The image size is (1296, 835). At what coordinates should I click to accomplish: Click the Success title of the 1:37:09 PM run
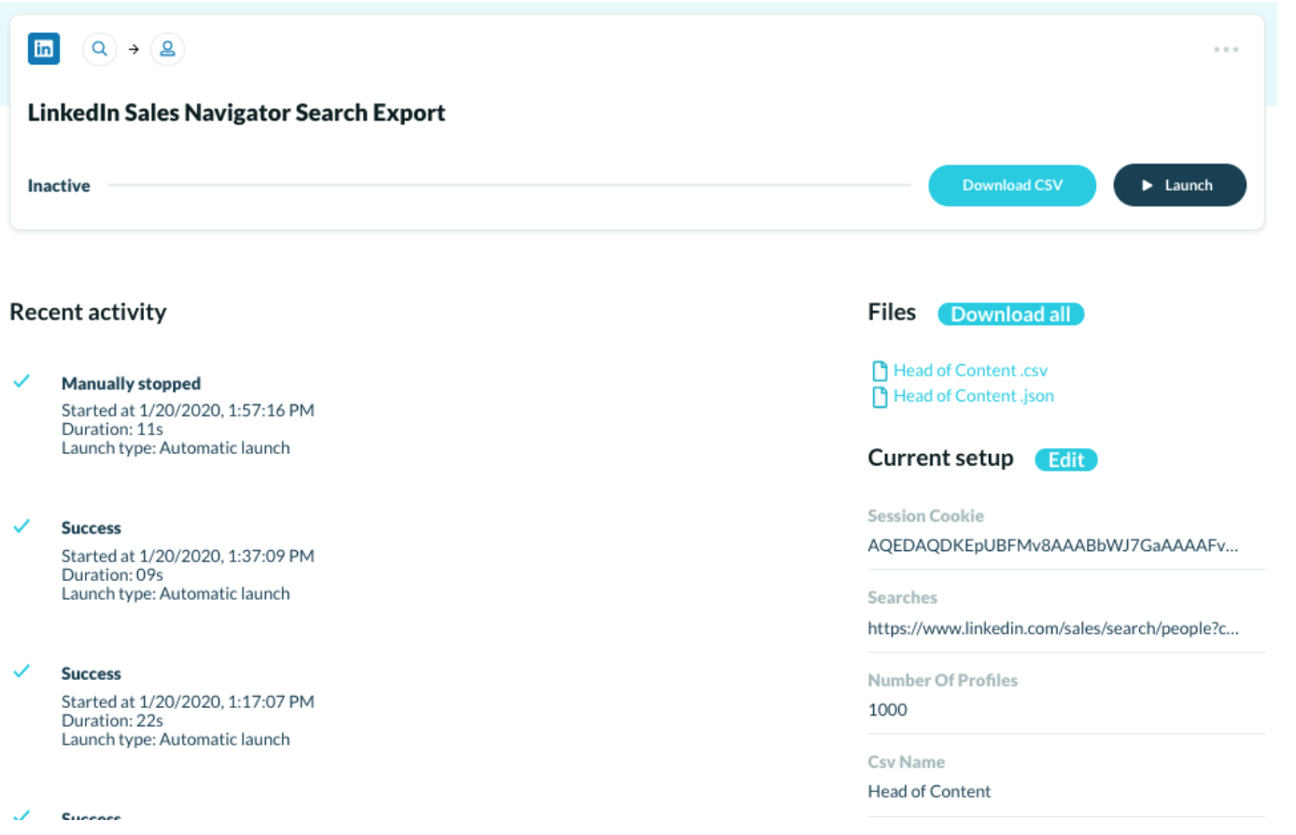pos(92,528)
